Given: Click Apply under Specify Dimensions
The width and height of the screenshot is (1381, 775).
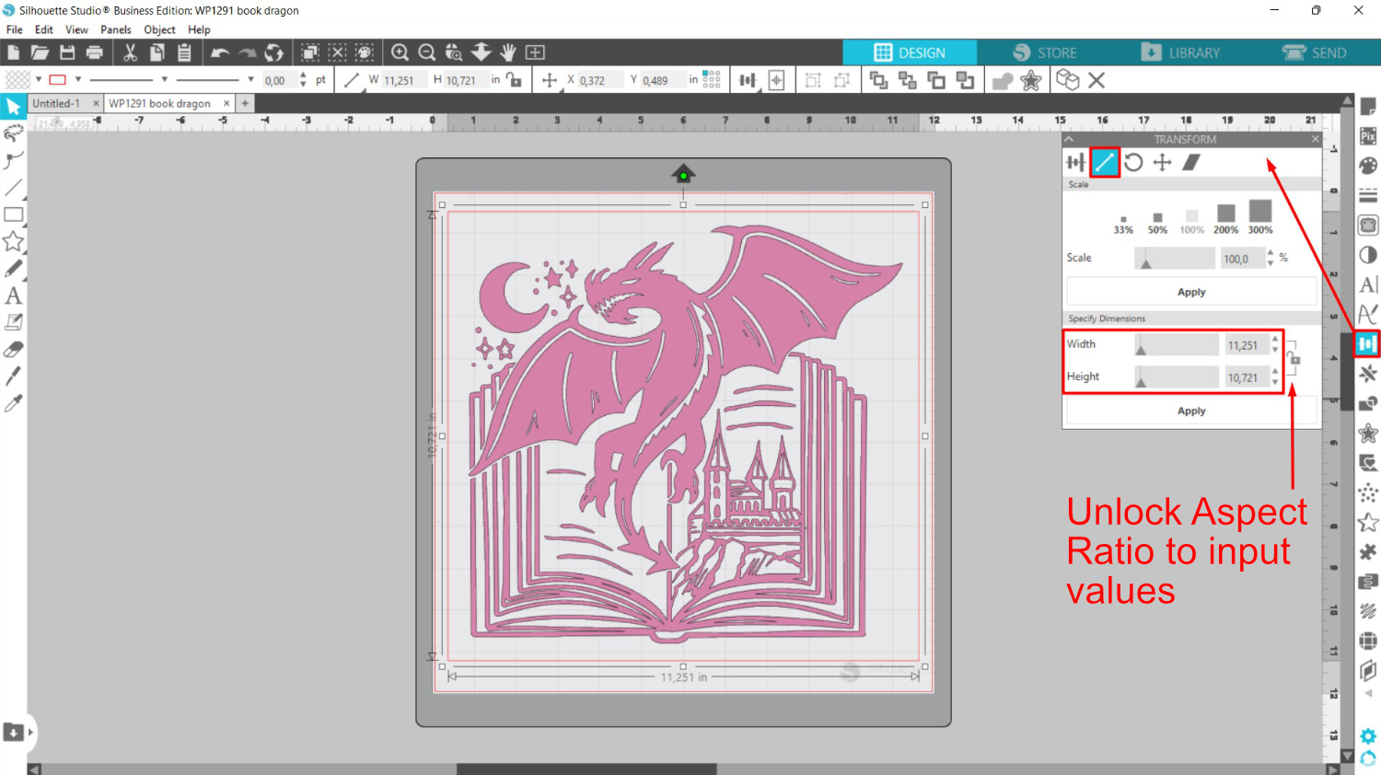Looking at the screenshot, I should click(1191, 411).
